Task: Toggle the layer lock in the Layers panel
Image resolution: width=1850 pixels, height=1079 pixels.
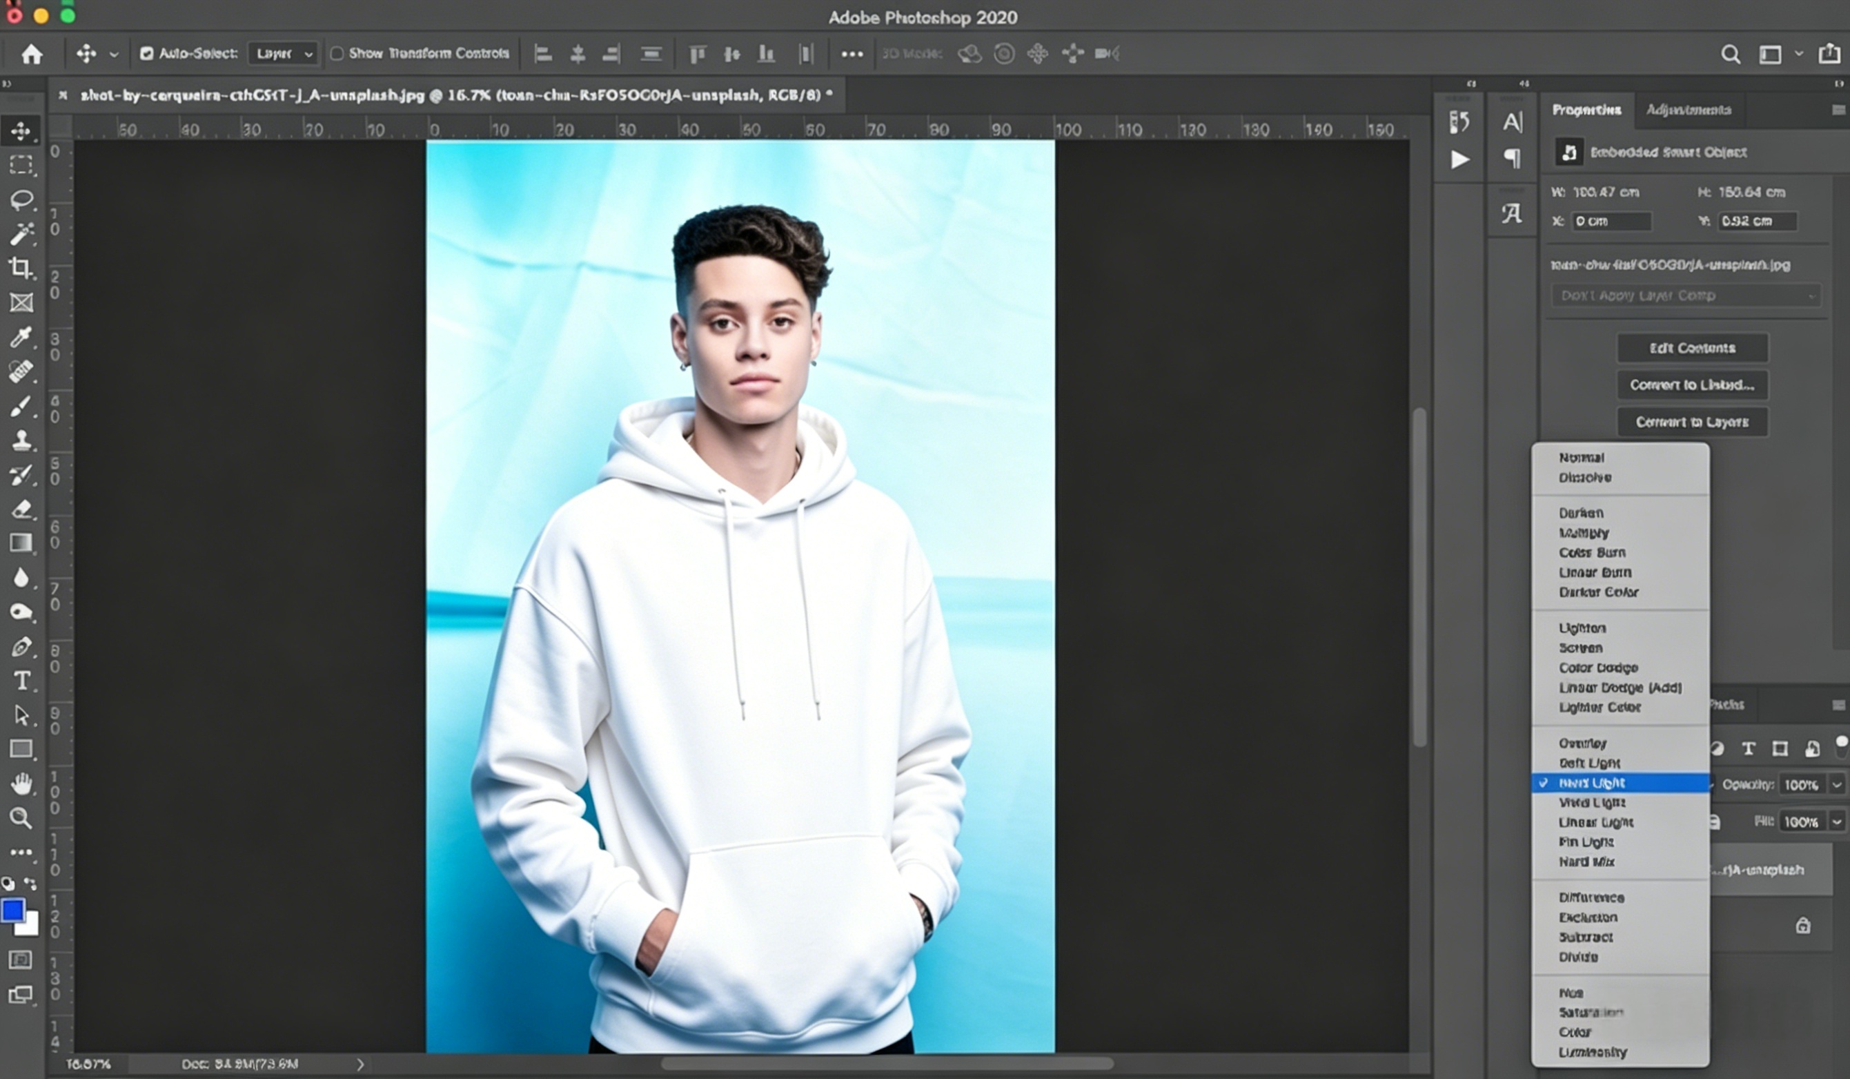Action: [x=1804, y=924]
